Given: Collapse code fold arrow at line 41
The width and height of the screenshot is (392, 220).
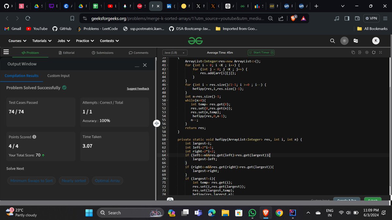Looking at the screenshot, I should (168, 65).
